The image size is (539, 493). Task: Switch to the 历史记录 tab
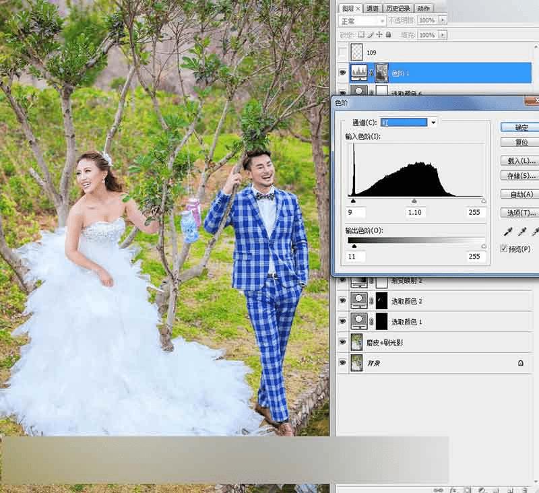coord(399,8)
